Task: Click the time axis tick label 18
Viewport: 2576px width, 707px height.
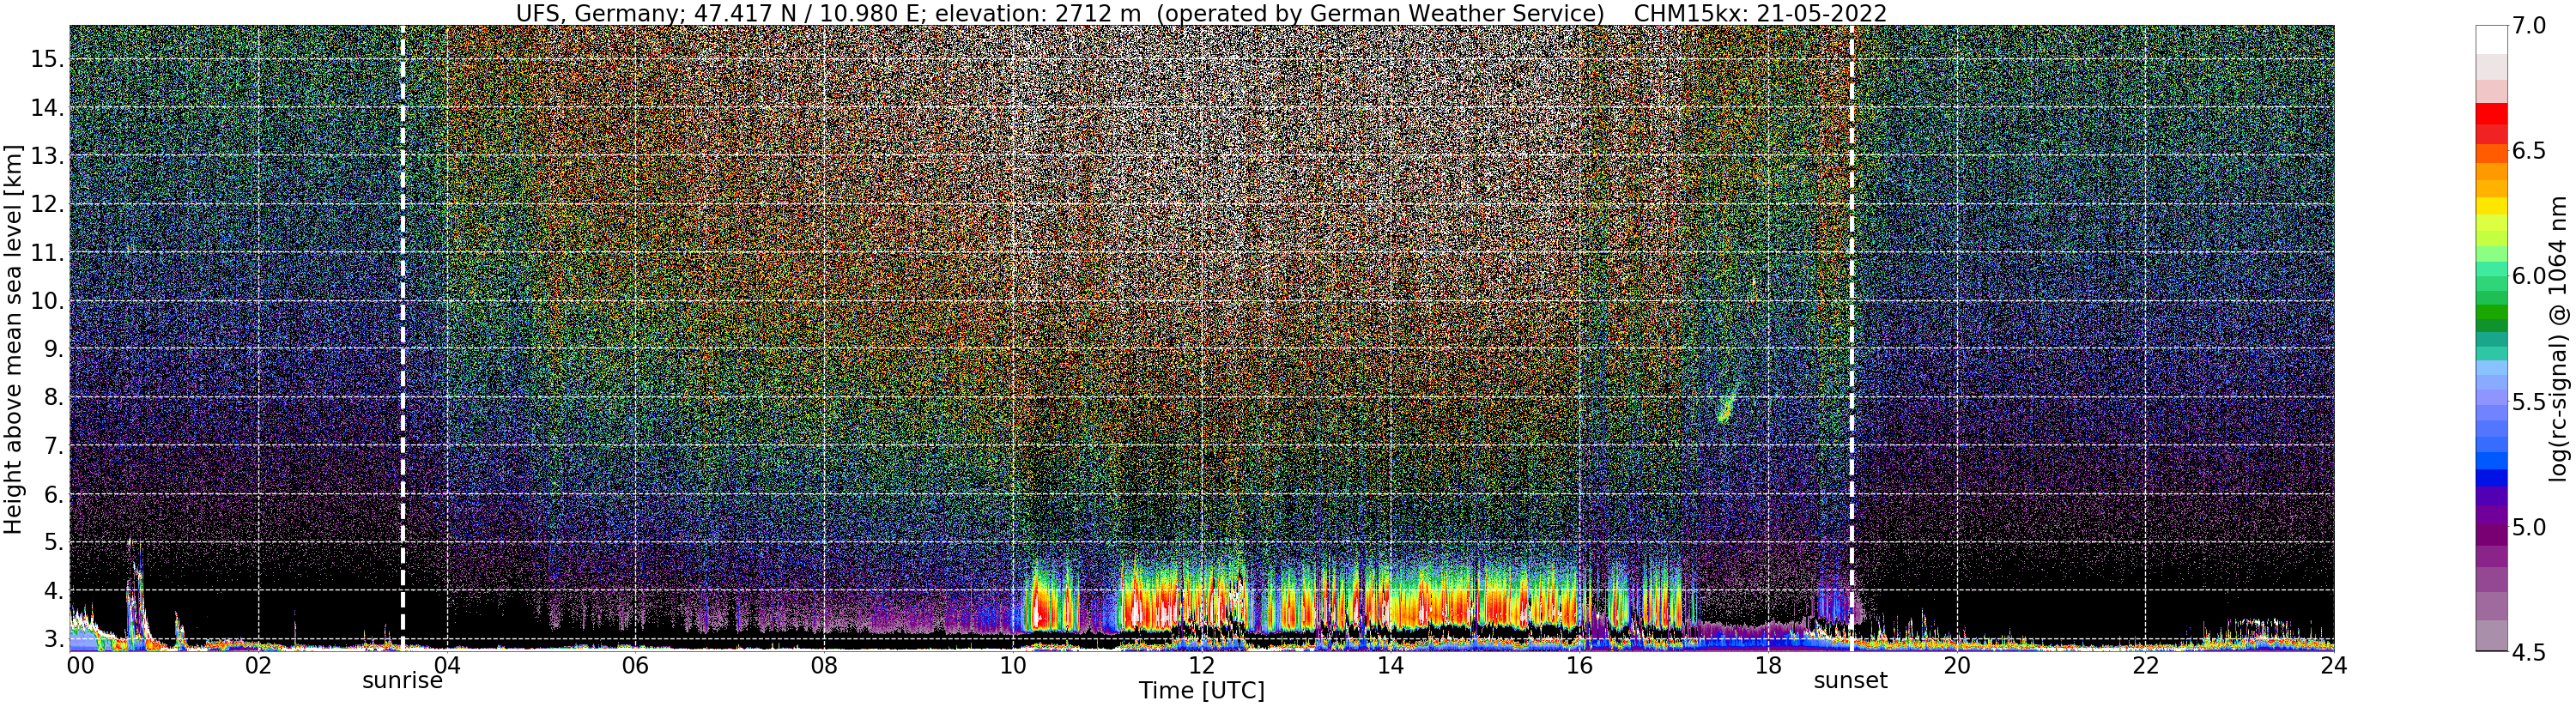Action: [1768, 666]
